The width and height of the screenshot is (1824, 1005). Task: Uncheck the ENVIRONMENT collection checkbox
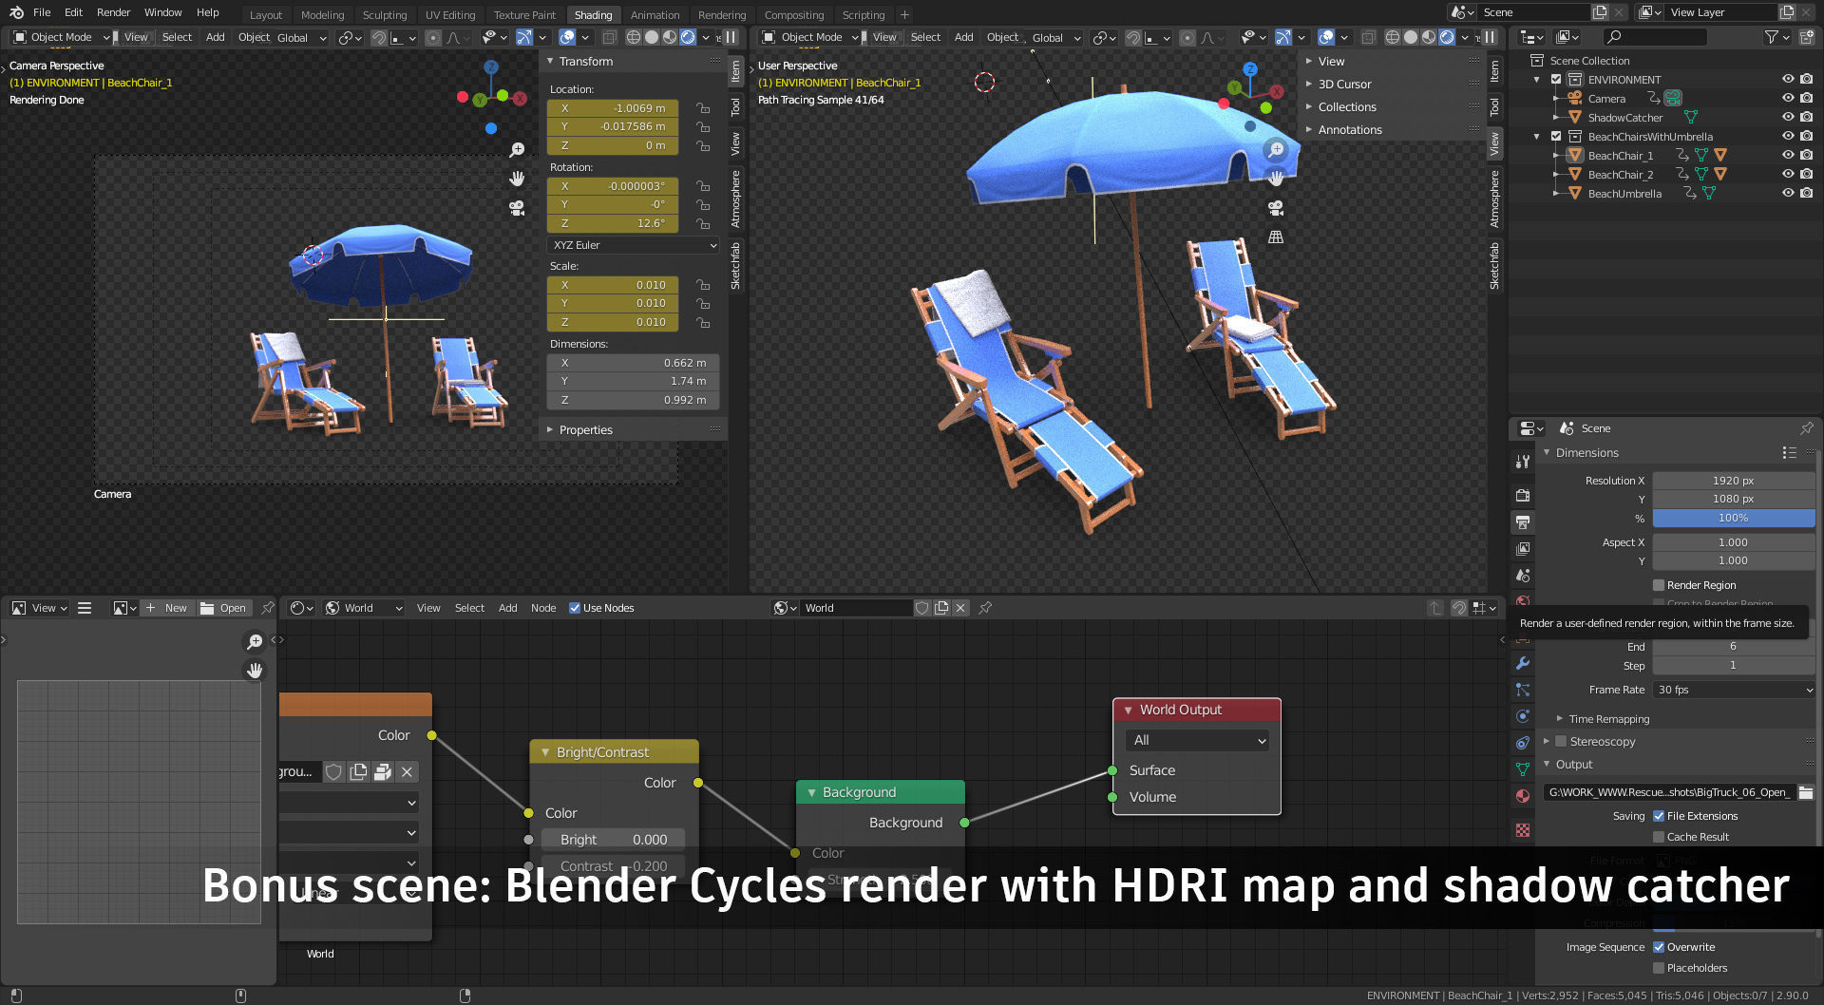[1556, 80]
